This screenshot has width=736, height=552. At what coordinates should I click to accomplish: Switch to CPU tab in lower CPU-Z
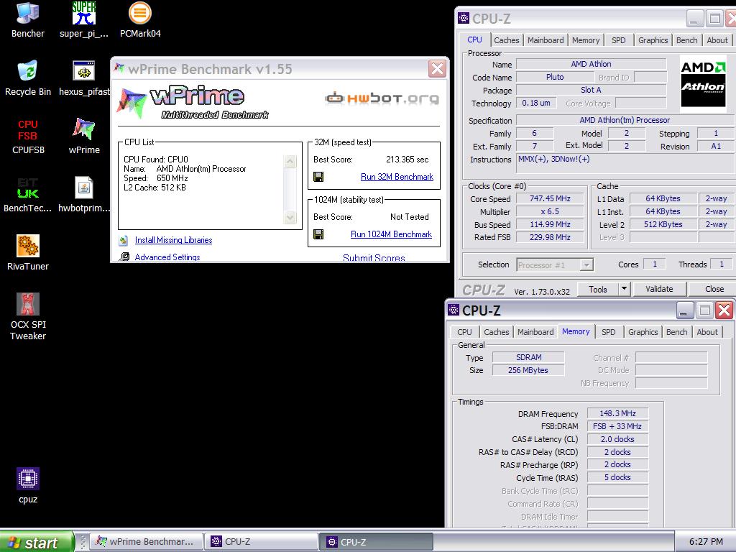tap(464, 332)
